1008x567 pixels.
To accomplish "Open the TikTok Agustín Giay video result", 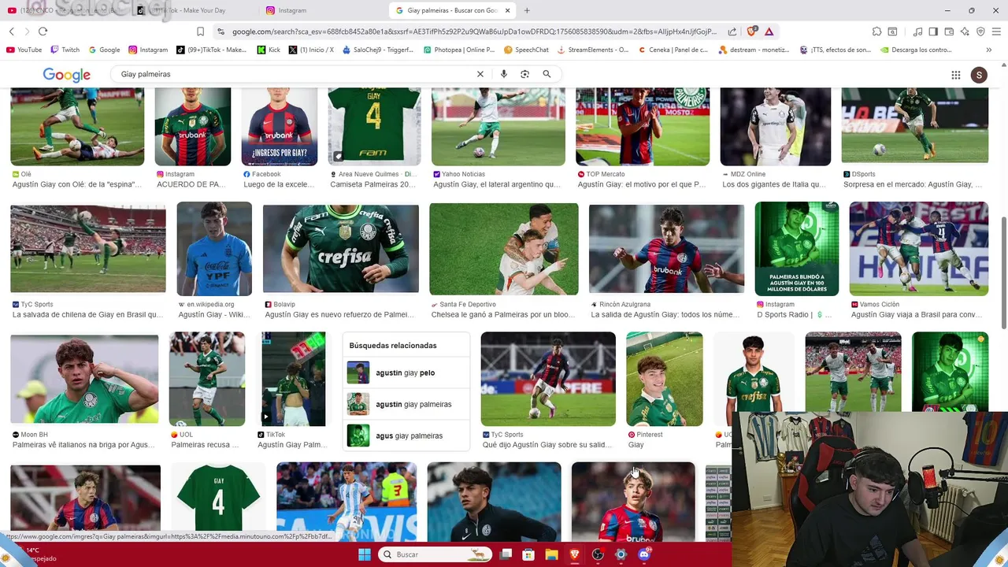I will [293, 380].
